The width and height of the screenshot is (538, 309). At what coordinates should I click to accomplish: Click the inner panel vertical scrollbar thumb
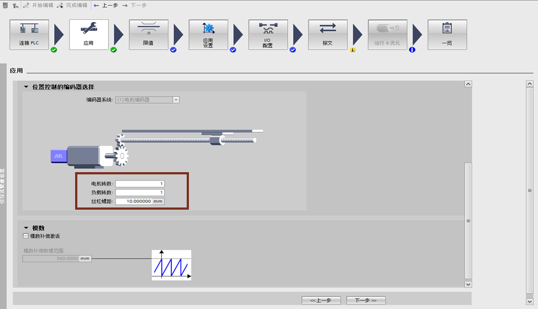[468, 220]
